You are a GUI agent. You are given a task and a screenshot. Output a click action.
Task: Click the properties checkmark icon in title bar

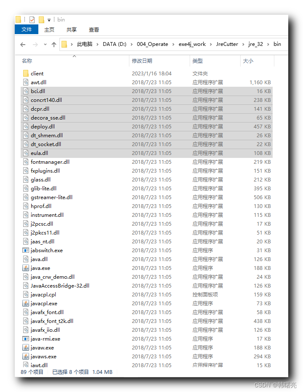click(32, 20)
